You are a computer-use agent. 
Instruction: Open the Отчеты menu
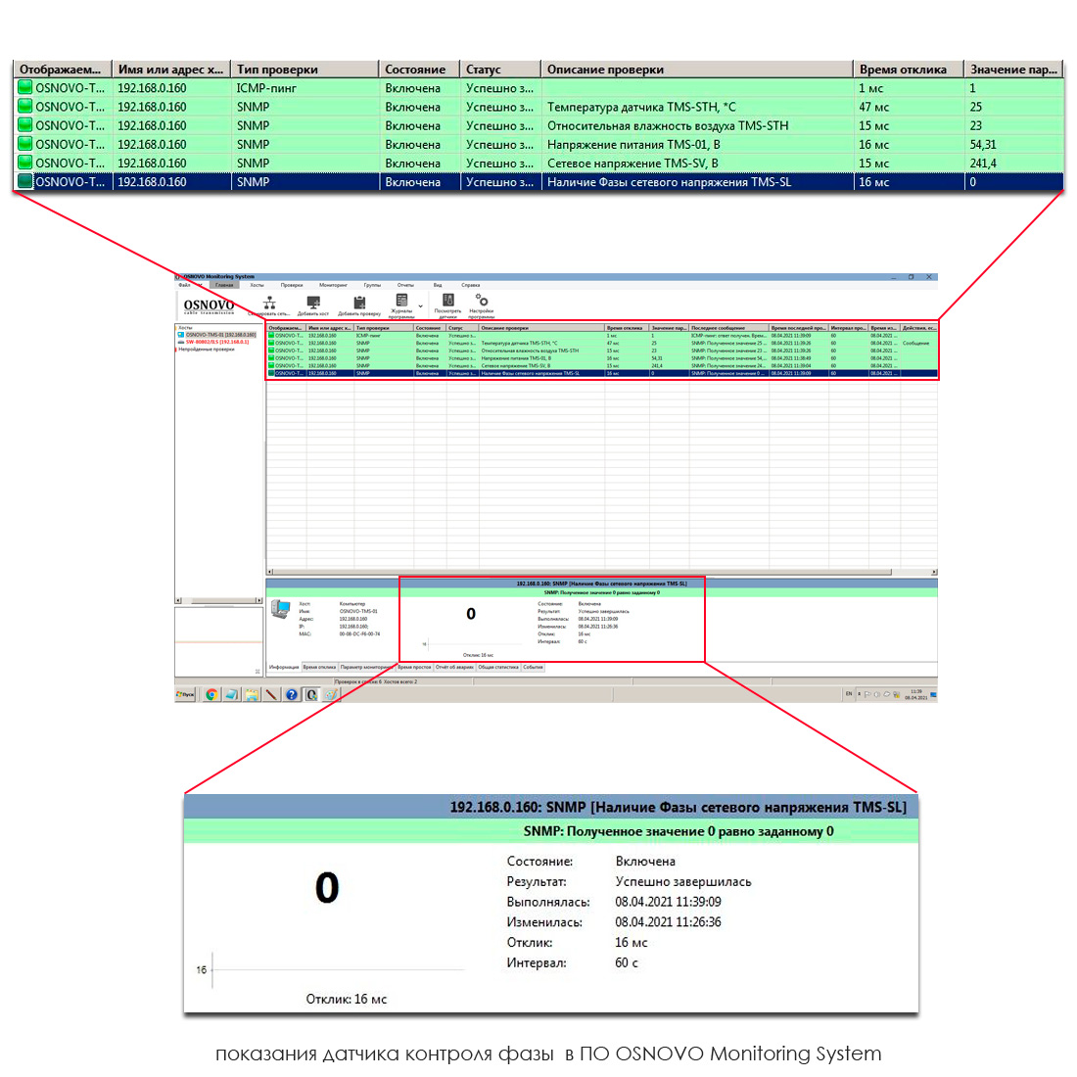coord(405,285)
